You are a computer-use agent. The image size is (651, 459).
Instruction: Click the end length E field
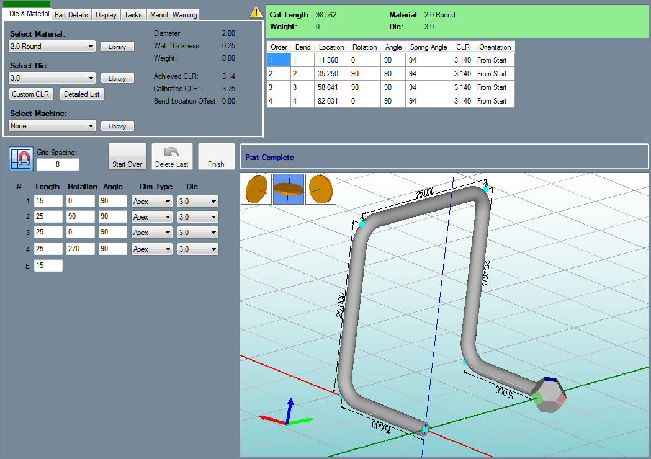48,265
